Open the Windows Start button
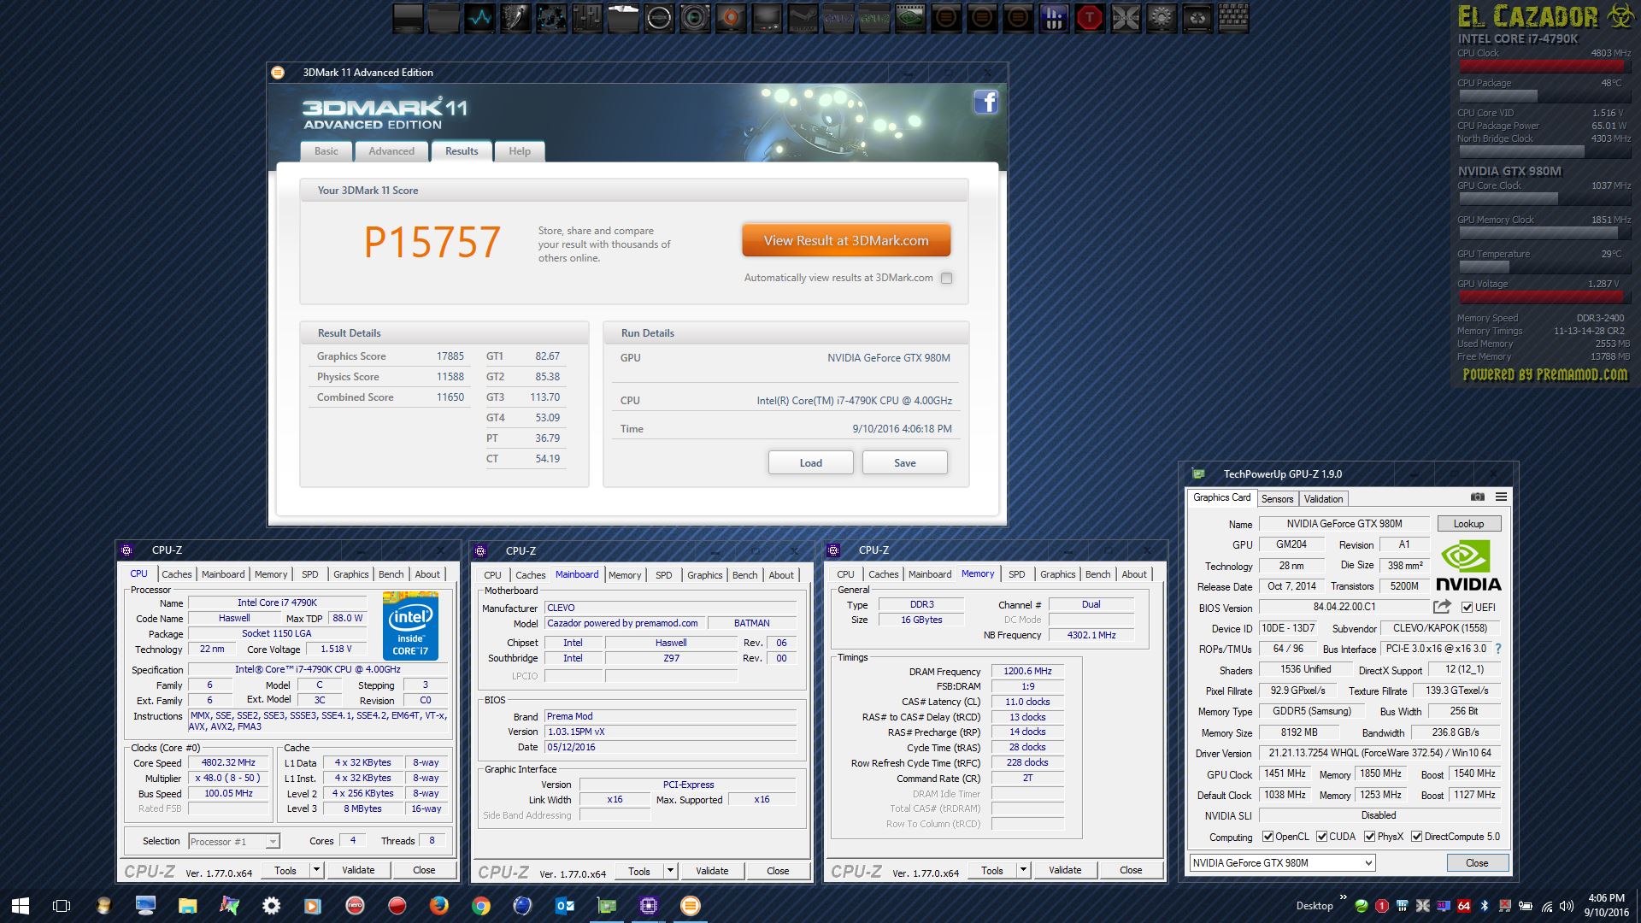 21,906
